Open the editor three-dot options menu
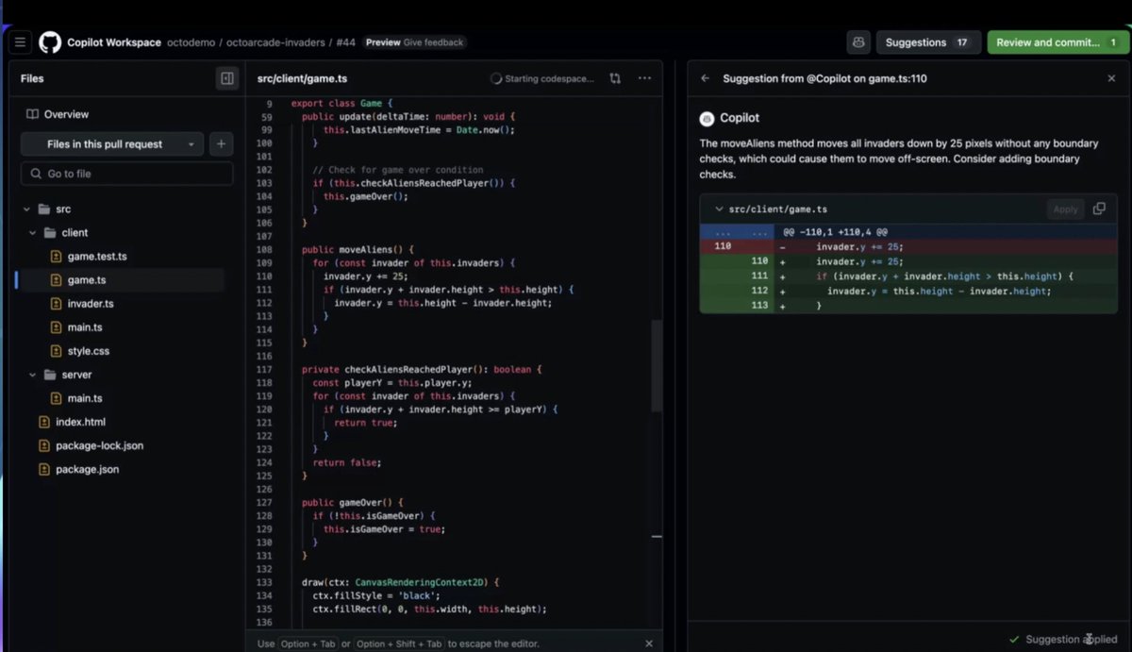The height and width of the screenshot is (652, 1132). [x=644, y=78]
